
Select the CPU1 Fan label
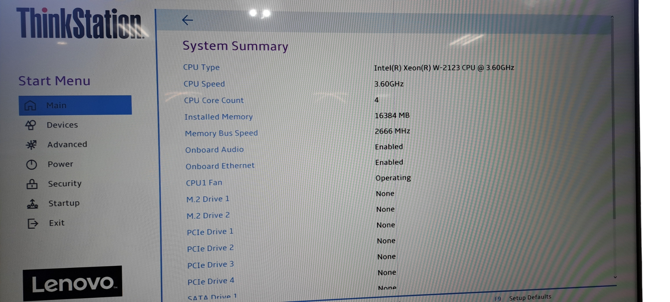pos(204,182)
